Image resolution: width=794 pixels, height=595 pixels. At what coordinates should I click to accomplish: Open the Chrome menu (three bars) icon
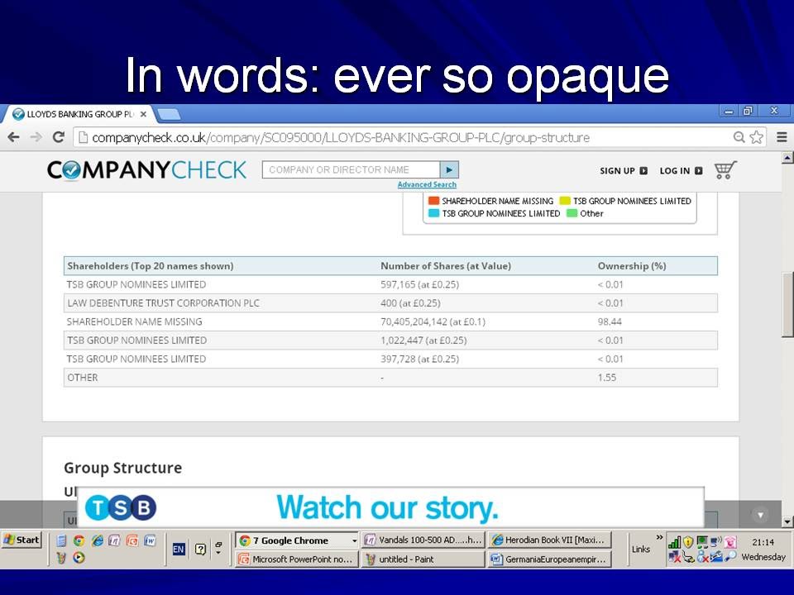(x=782, y=137)
